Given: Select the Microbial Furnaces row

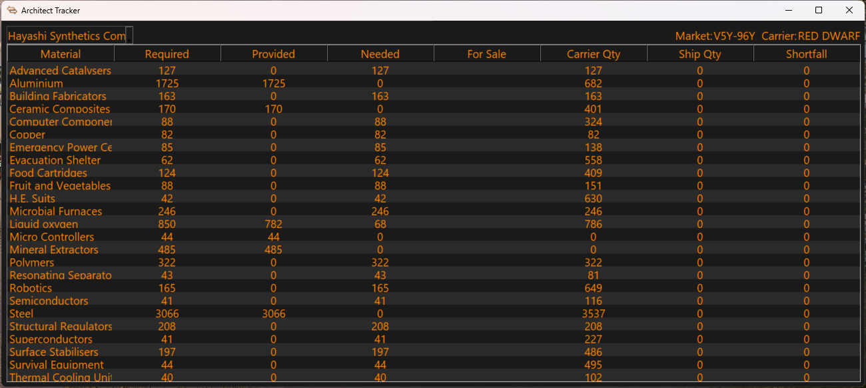Looking at the screenshot, I should pyautogui.click(x=434, y=211).
